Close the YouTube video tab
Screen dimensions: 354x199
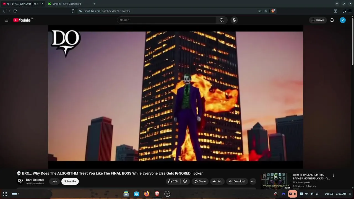[42, 4]
